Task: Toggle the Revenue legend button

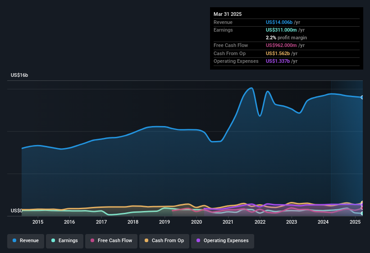Action: (x=26, y=241)
